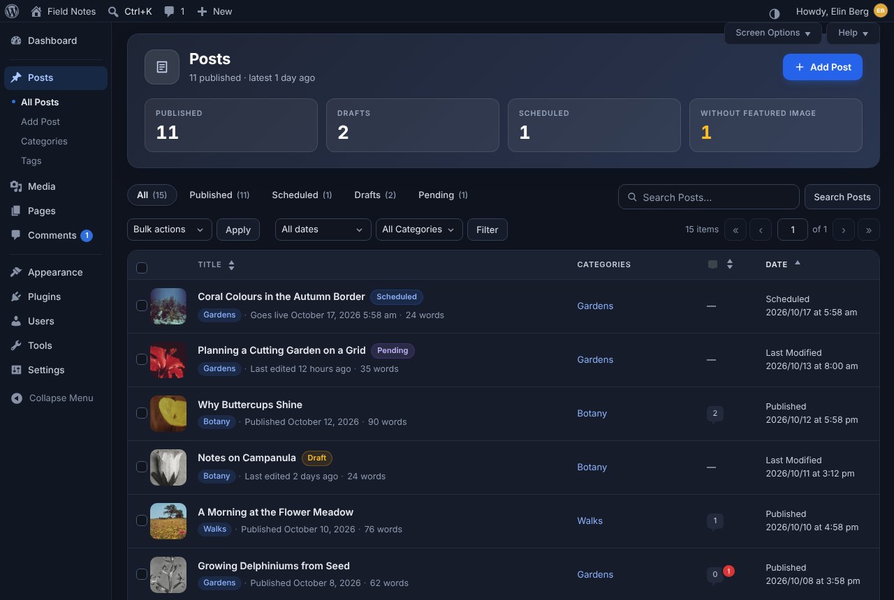Screen dimensions: 894x600
Task: Switch to the Drafts (2) filter tab
Action: pyautogui.click(x=375, y=195)
